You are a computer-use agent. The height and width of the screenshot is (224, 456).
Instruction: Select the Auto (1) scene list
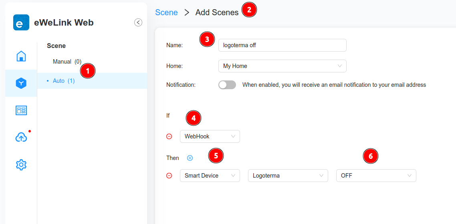coord(92,81)
